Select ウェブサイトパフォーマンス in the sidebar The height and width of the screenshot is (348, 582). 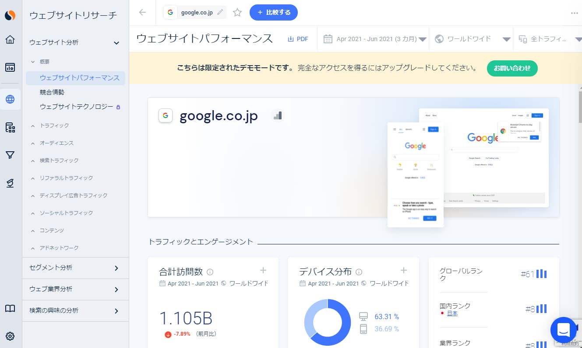point(76,78)
